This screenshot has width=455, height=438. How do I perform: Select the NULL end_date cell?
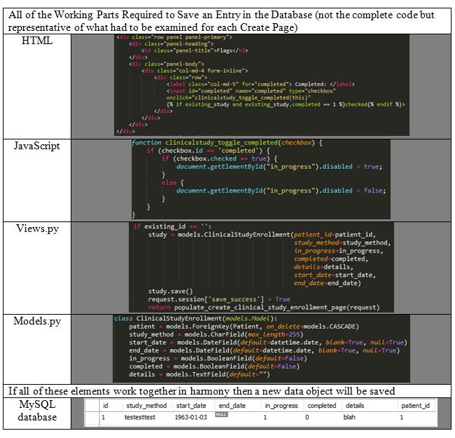pyautogui.click(x=221, y=414)
